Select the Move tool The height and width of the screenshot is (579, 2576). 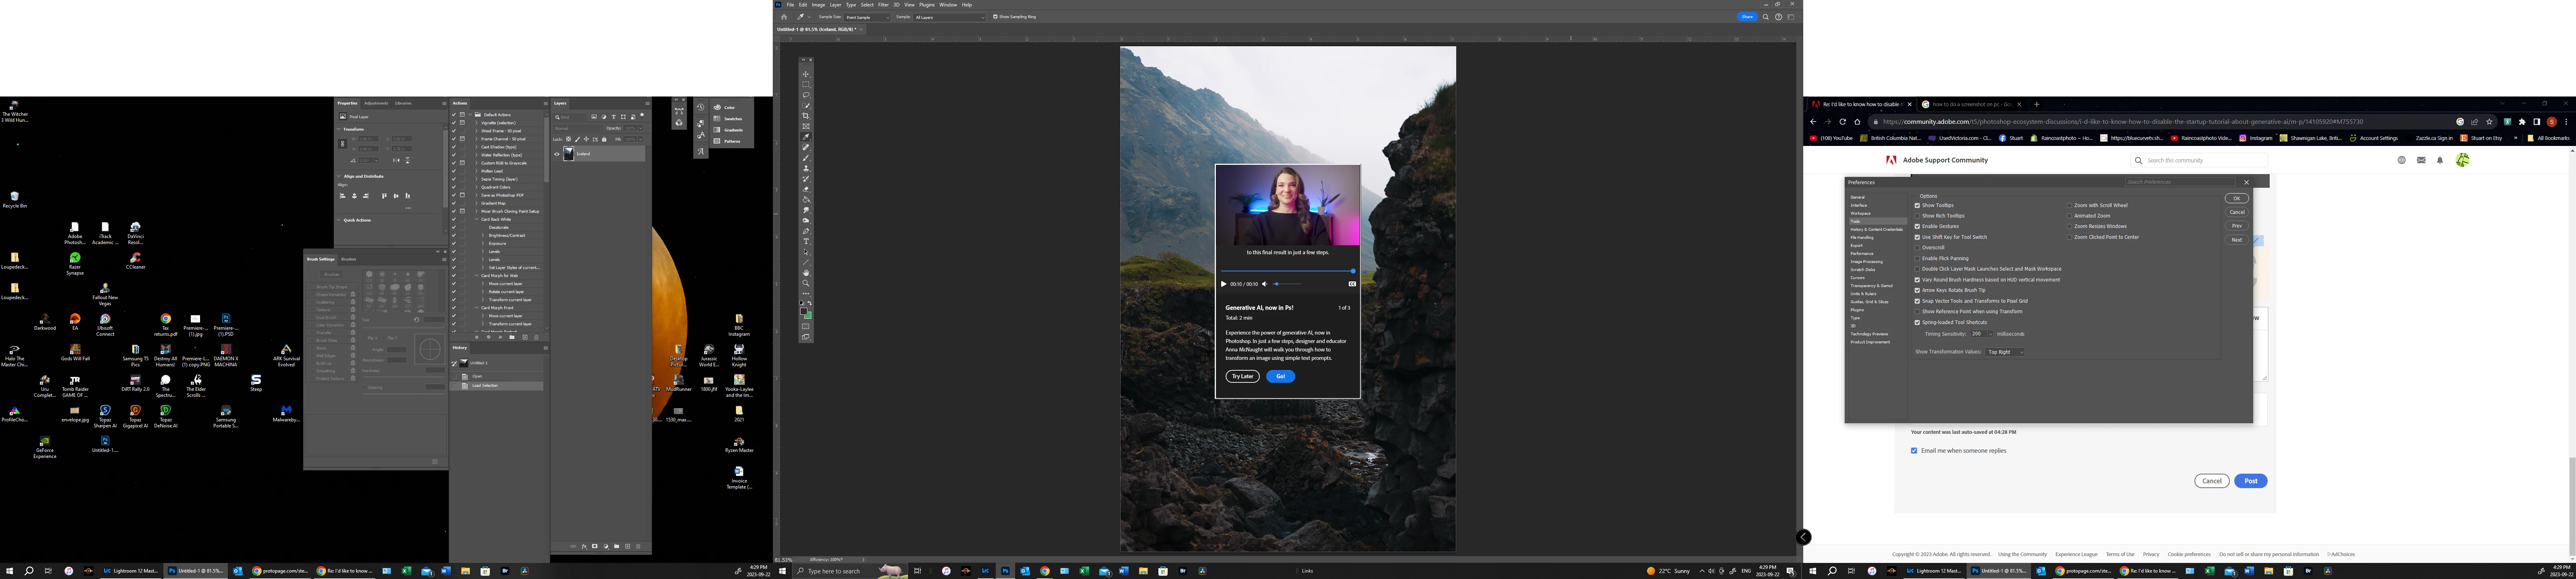pyautogui.click(x=806, y=74)
